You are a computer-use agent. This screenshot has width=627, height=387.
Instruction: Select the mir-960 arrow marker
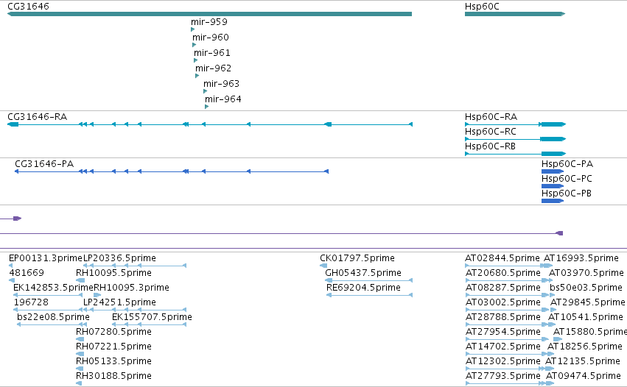[195, 45]
